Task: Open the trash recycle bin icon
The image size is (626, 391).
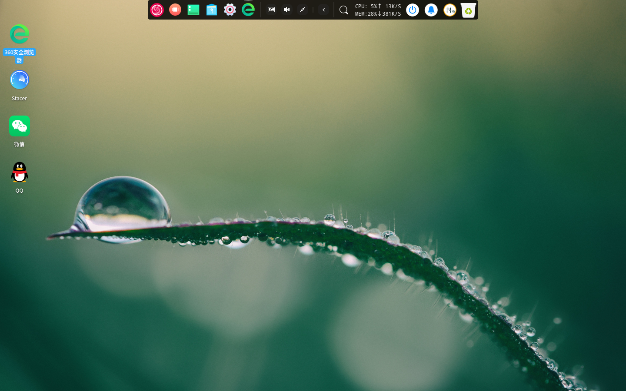Action: 468,10
